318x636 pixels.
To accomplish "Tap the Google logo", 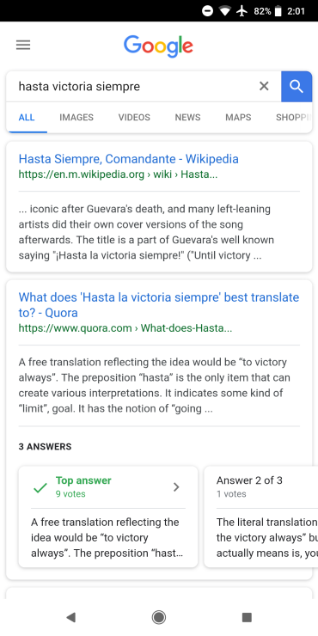I will click(159, 46).
